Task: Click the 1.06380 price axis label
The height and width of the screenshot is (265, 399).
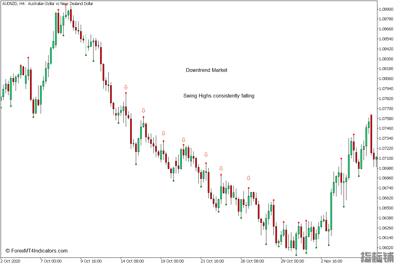Action: coord(386,218)
